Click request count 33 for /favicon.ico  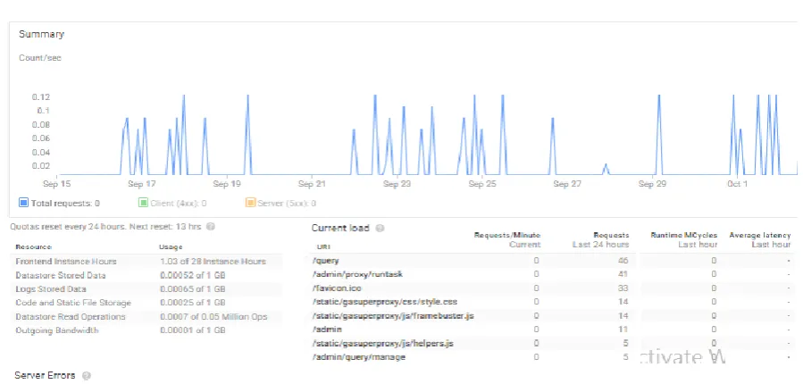point(623,288)
